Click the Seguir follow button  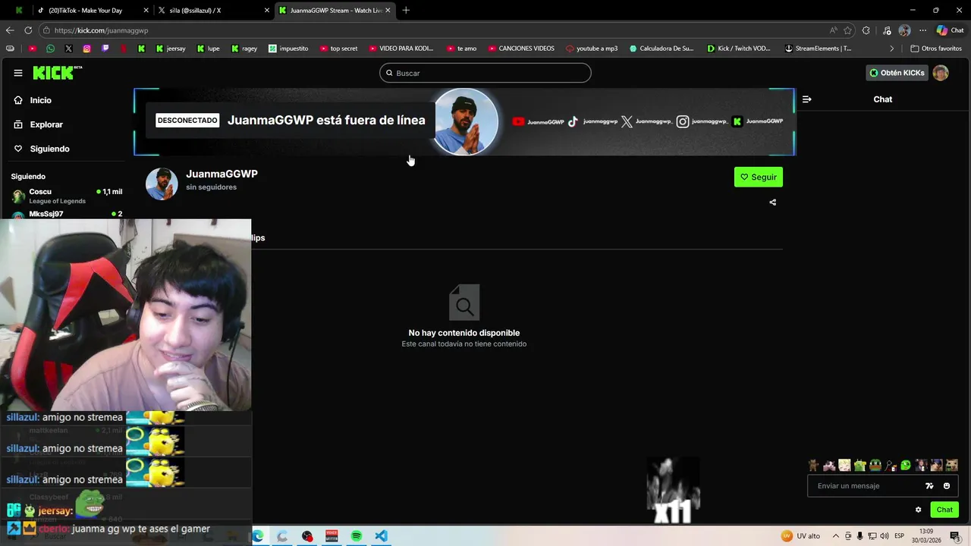coord(759,177)
